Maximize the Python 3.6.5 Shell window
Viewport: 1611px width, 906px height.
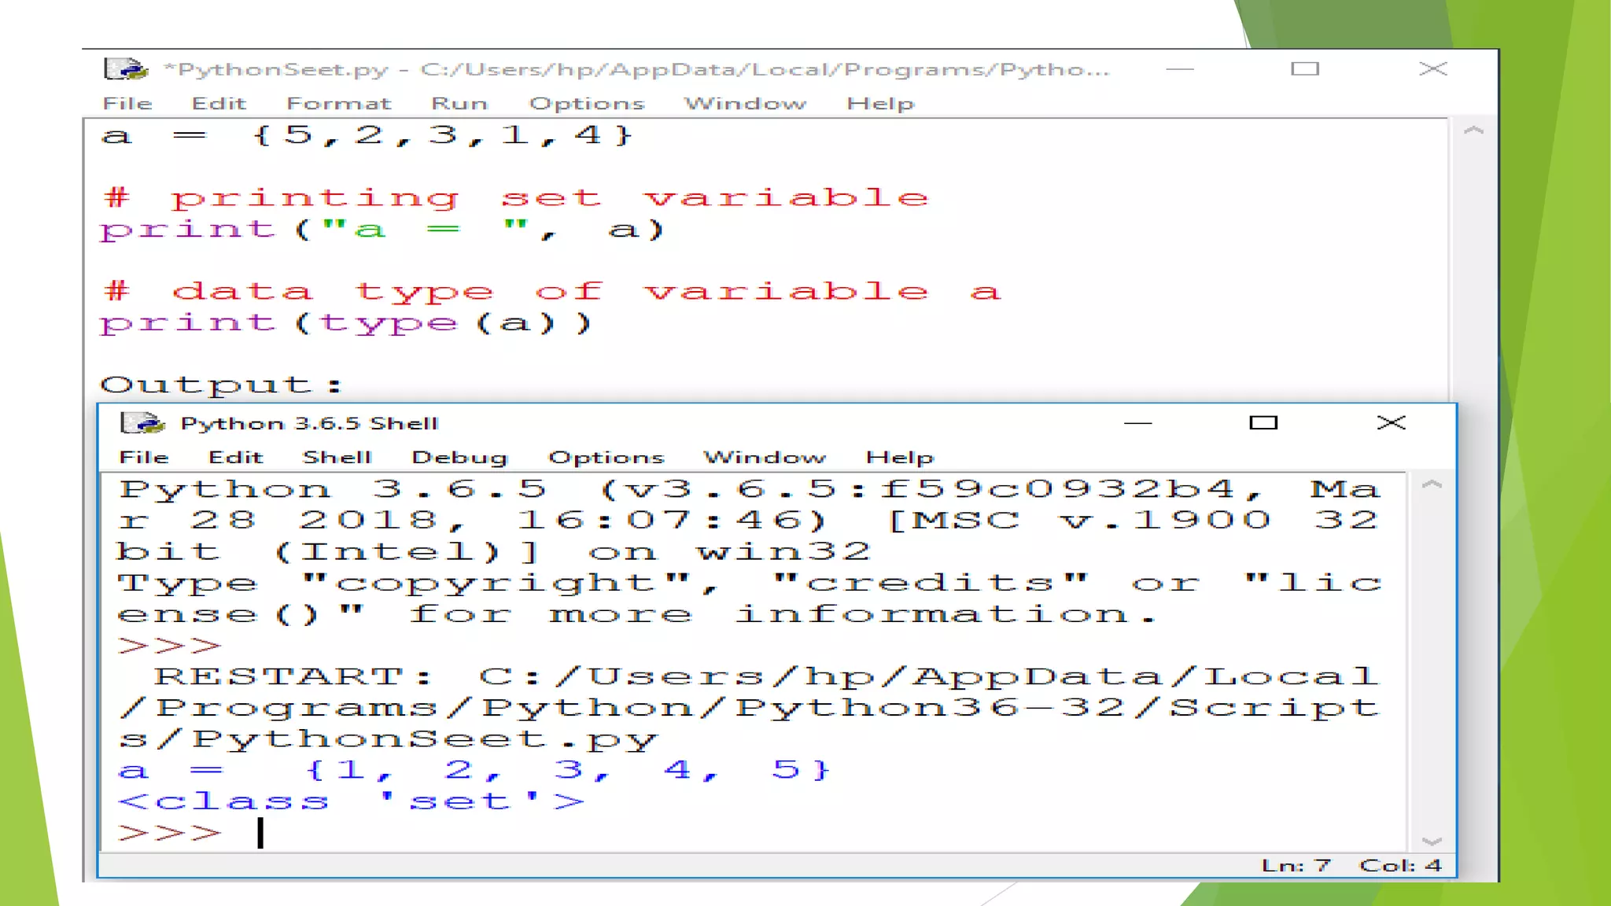click(1263, 423)
